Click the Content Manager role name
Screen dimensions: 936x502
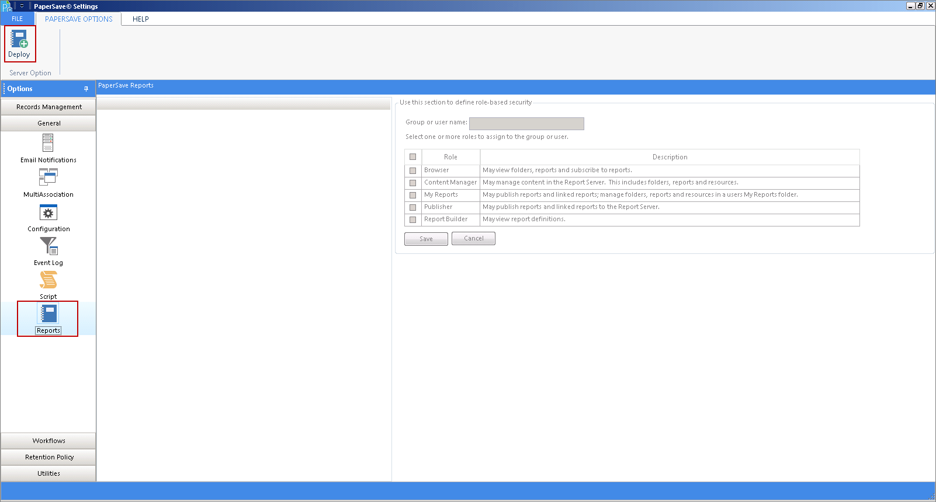click(x=450, y=183)
